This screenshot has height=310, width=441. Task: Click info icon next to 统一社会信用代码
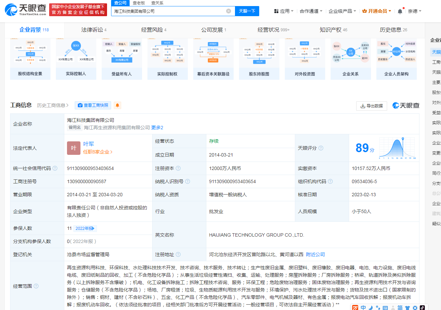[x=55, y=168]
